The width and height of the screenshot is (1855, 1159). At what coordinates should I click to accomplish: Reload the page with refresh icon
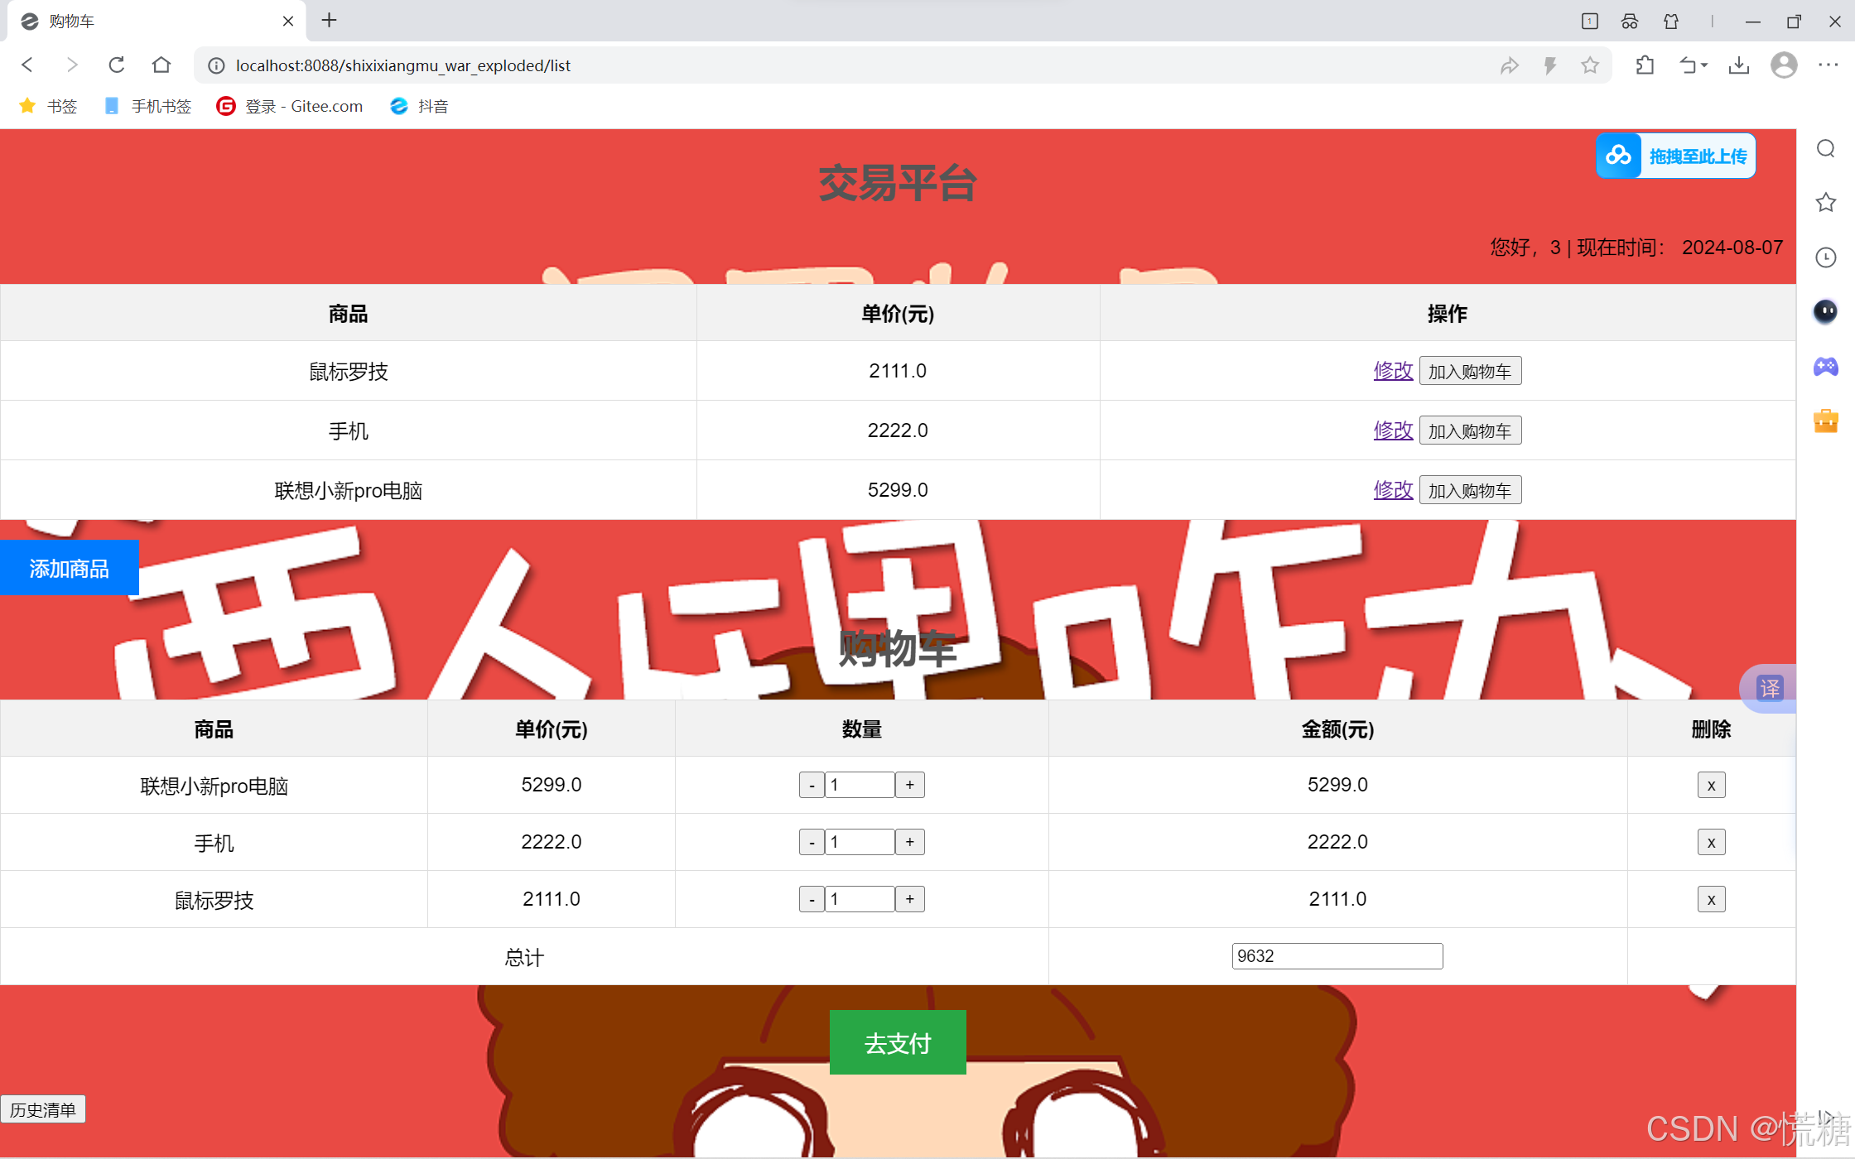(117, 65)
